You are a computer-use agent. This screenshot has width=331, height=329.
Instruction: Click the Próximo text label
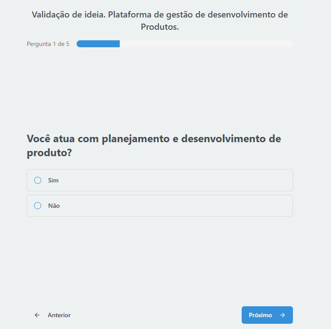coord(260,315)
